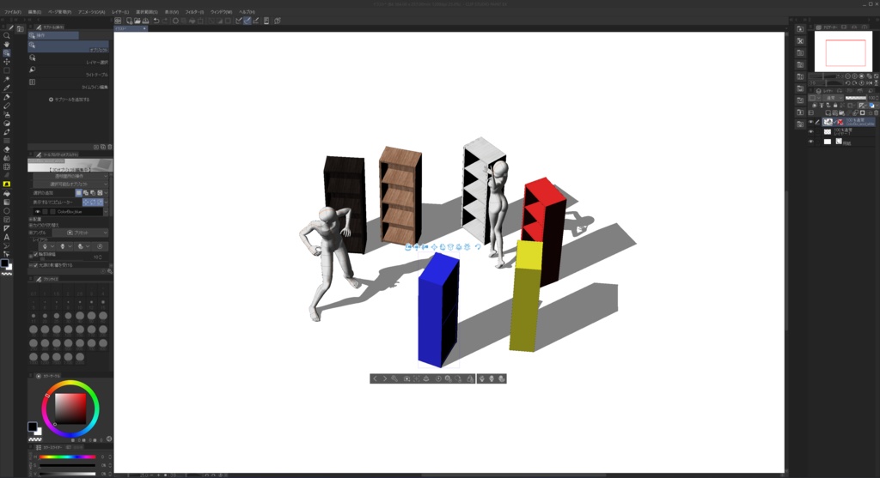Click the Open file folder icon

pos(137,21)
